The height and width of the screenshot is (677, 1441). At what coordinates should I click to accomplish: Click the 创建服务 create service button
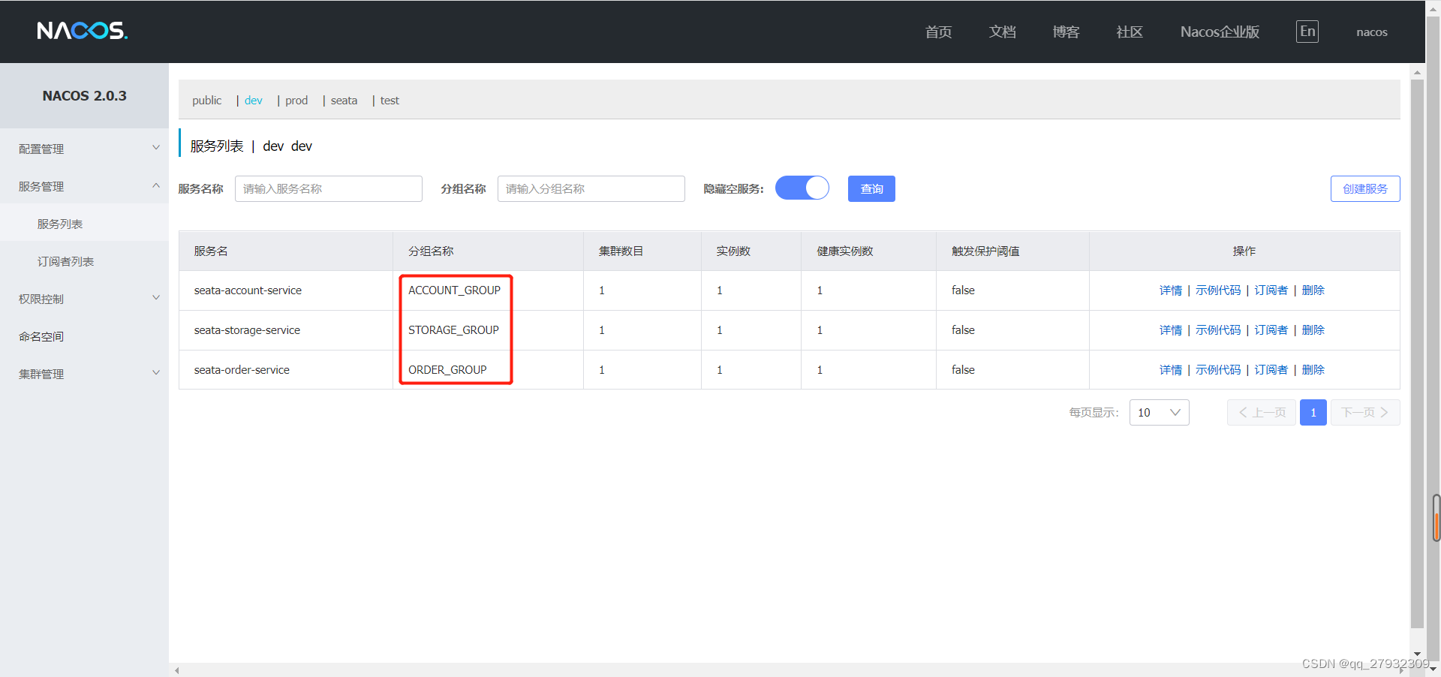click(x=1364, y=188)
